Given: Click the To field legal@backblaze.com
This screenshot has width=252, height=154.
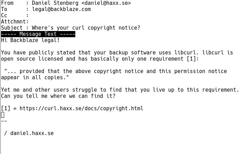Looking at the screenshot, I should point(62,9).
